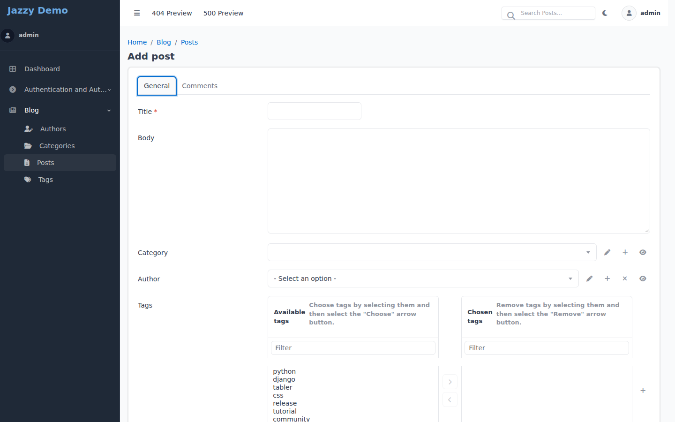Click into the Body text area
This screenshot has width=675, height=422.
pos(459,181)
